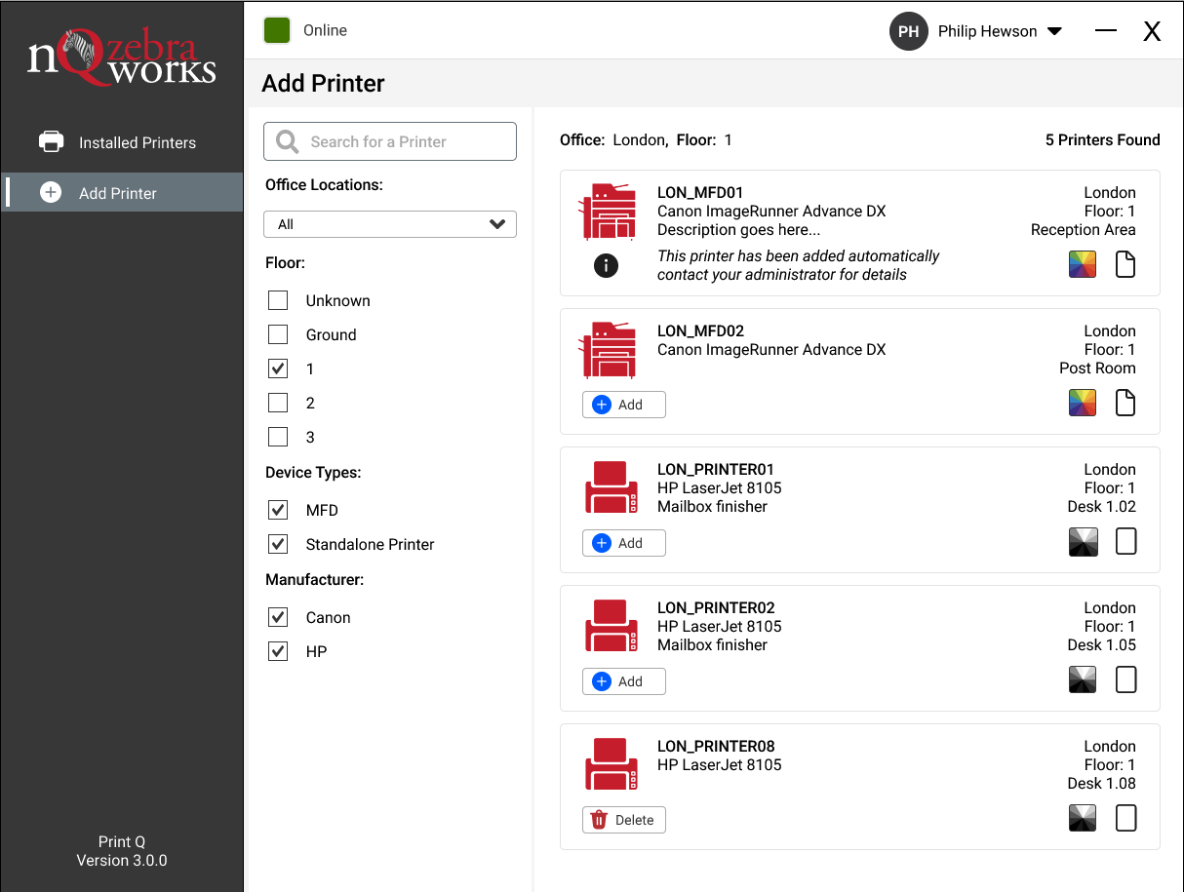Select the mono print icon for LON_PRINTER01
The width and height of the screenshot is (1184, 892).
pyautogui.click(x=1083, y=541)
